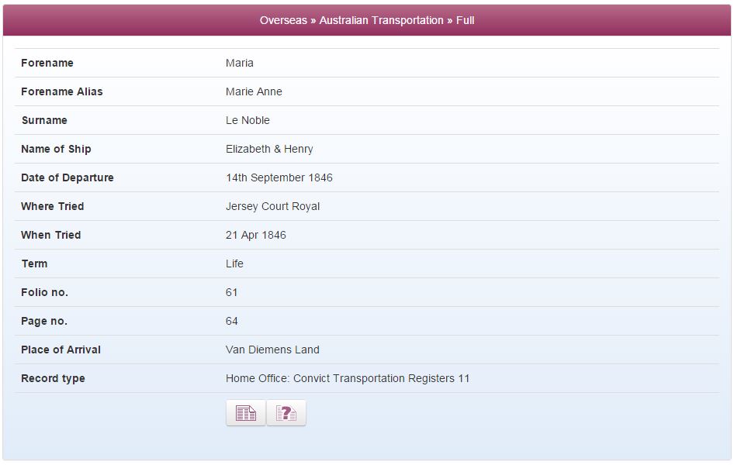Select the Marie Anne alias value
Image resolution: width=734 pixels, height=465 pixels.
254,91
